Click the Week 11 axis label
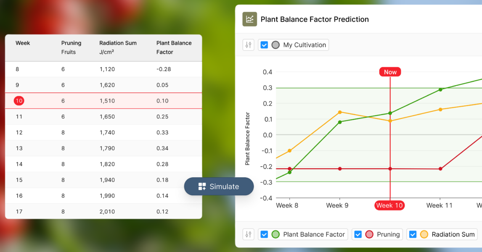This screenshot has height=252, width=482. (439, 205)
